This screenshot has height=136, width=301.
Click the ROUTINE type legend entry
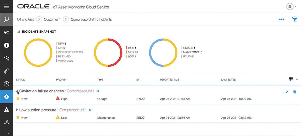[x=188, y=56]
